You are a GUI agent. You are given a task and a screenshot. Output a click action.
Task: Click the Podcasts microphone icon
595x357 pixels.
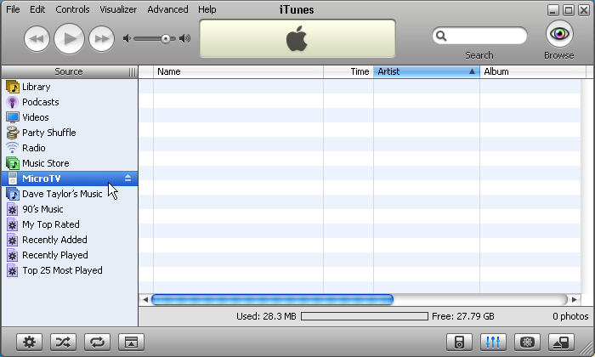click(x=12, y=102)
